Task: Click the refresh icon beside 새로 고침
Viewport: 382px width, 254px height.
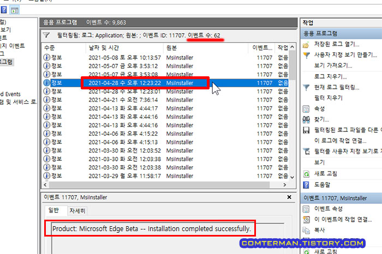Action: point(306,174)
